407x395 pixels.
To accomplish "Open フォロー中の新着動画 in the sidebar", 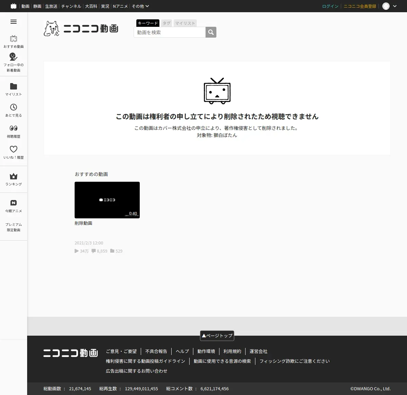I will tap(14, 62).
